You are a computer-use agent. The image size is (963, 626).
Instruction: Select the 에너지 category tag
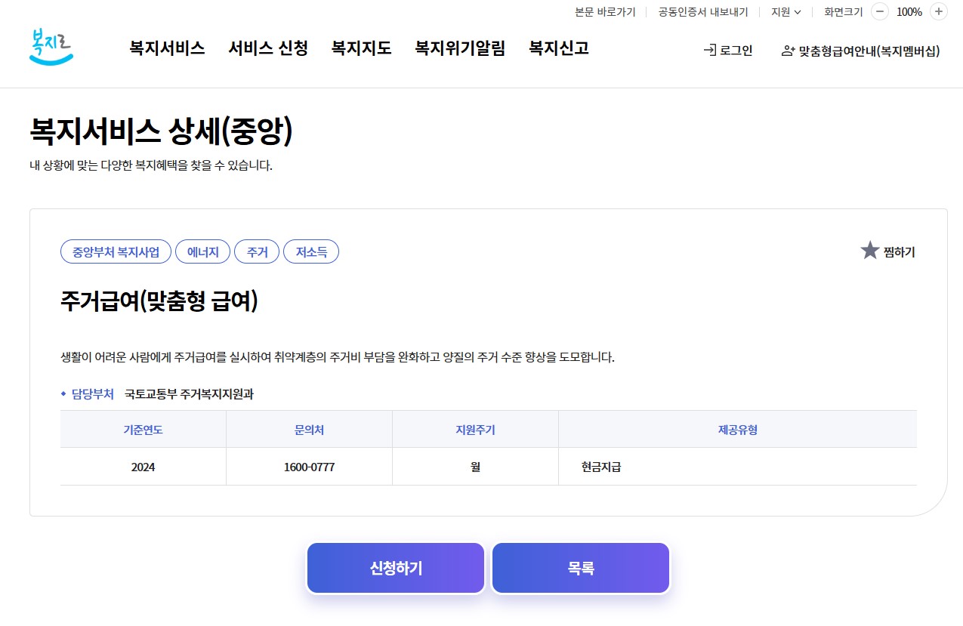[x=202, y=251]
